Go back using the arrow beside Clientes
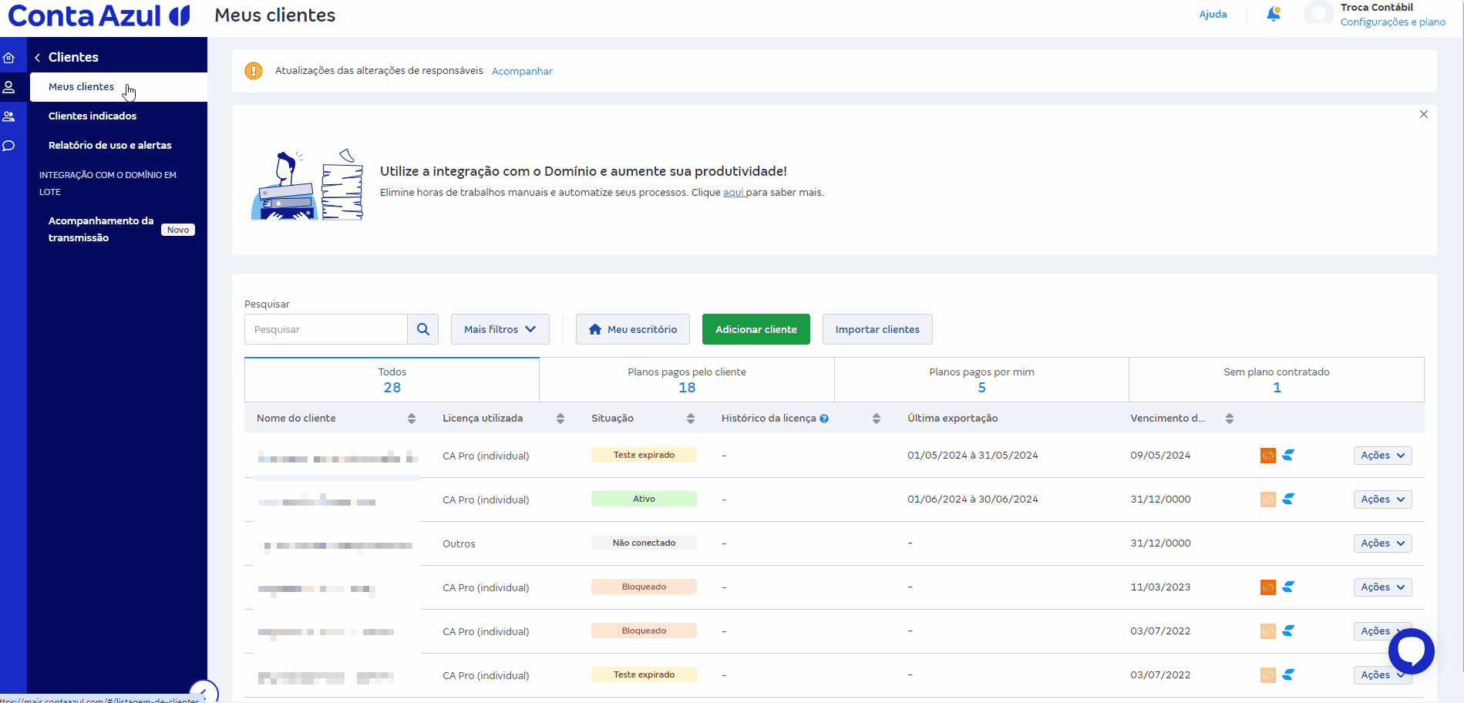Image resolution: width=1464 pixels, height=703 pixels. 37,58
